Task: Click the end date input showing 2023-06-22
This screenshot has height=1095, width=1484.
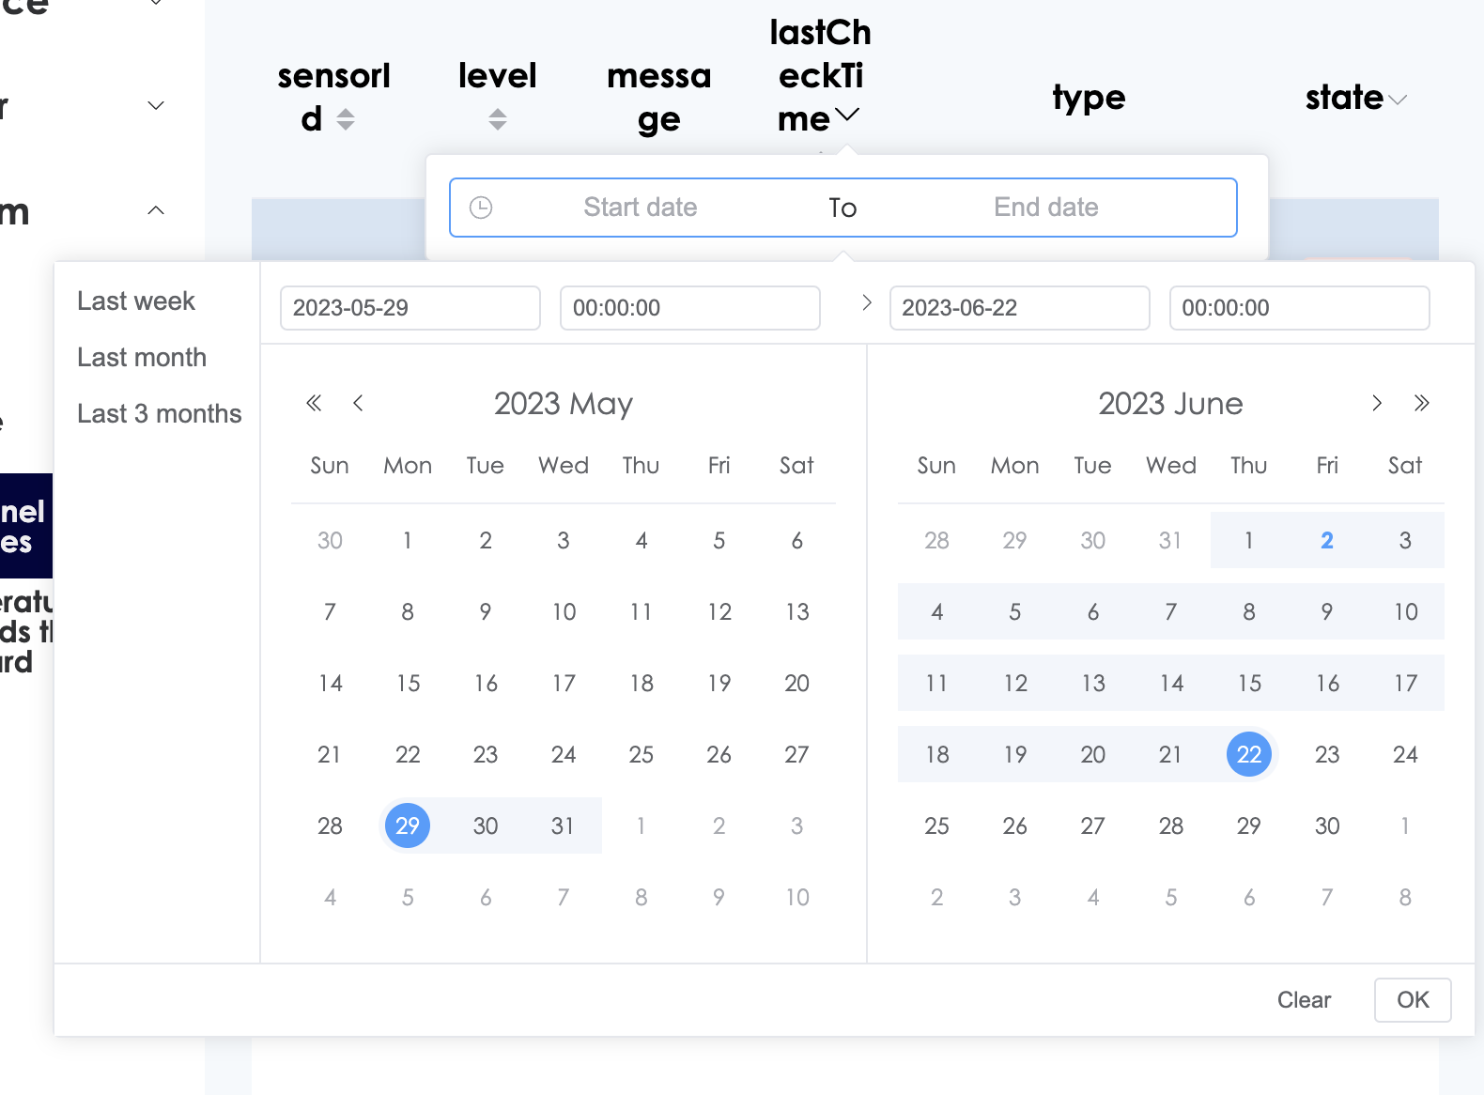Action: click(1019, 308)
